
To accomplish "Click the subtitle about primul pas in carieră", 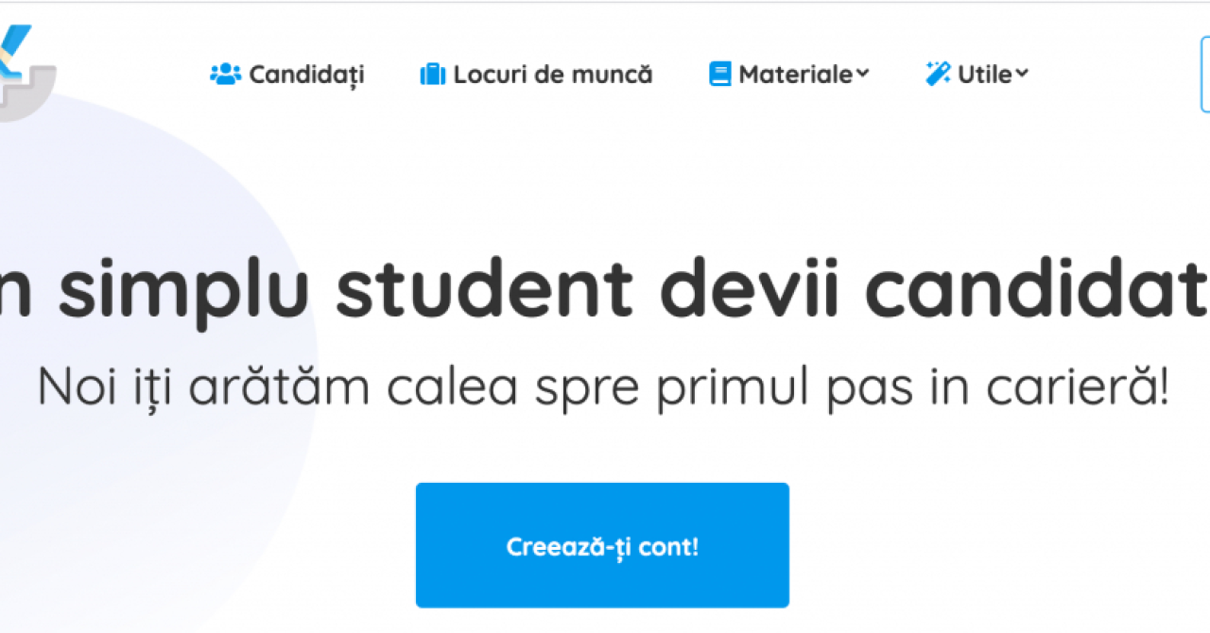I will point(605,385).
